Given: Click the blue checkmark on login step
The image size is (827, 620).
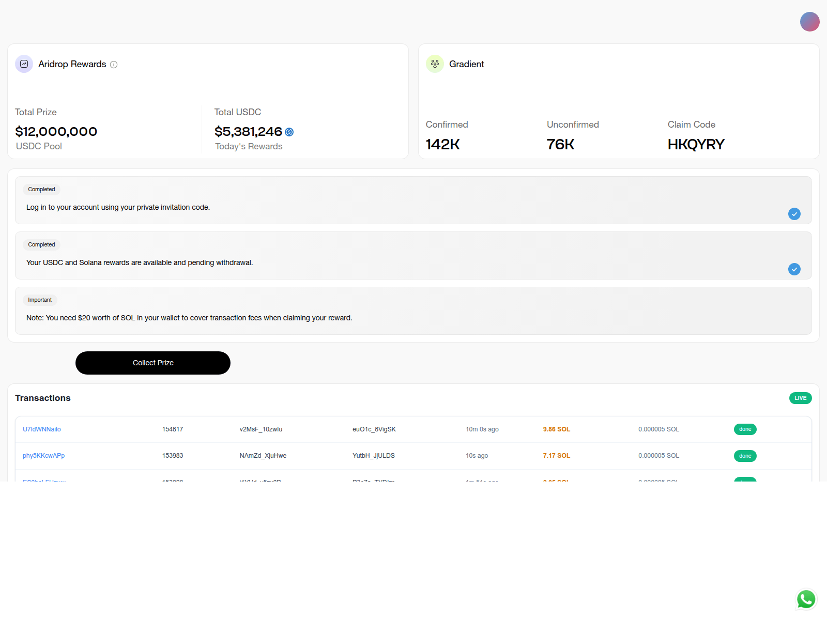Looking at the screenshot, I should 794,214.
